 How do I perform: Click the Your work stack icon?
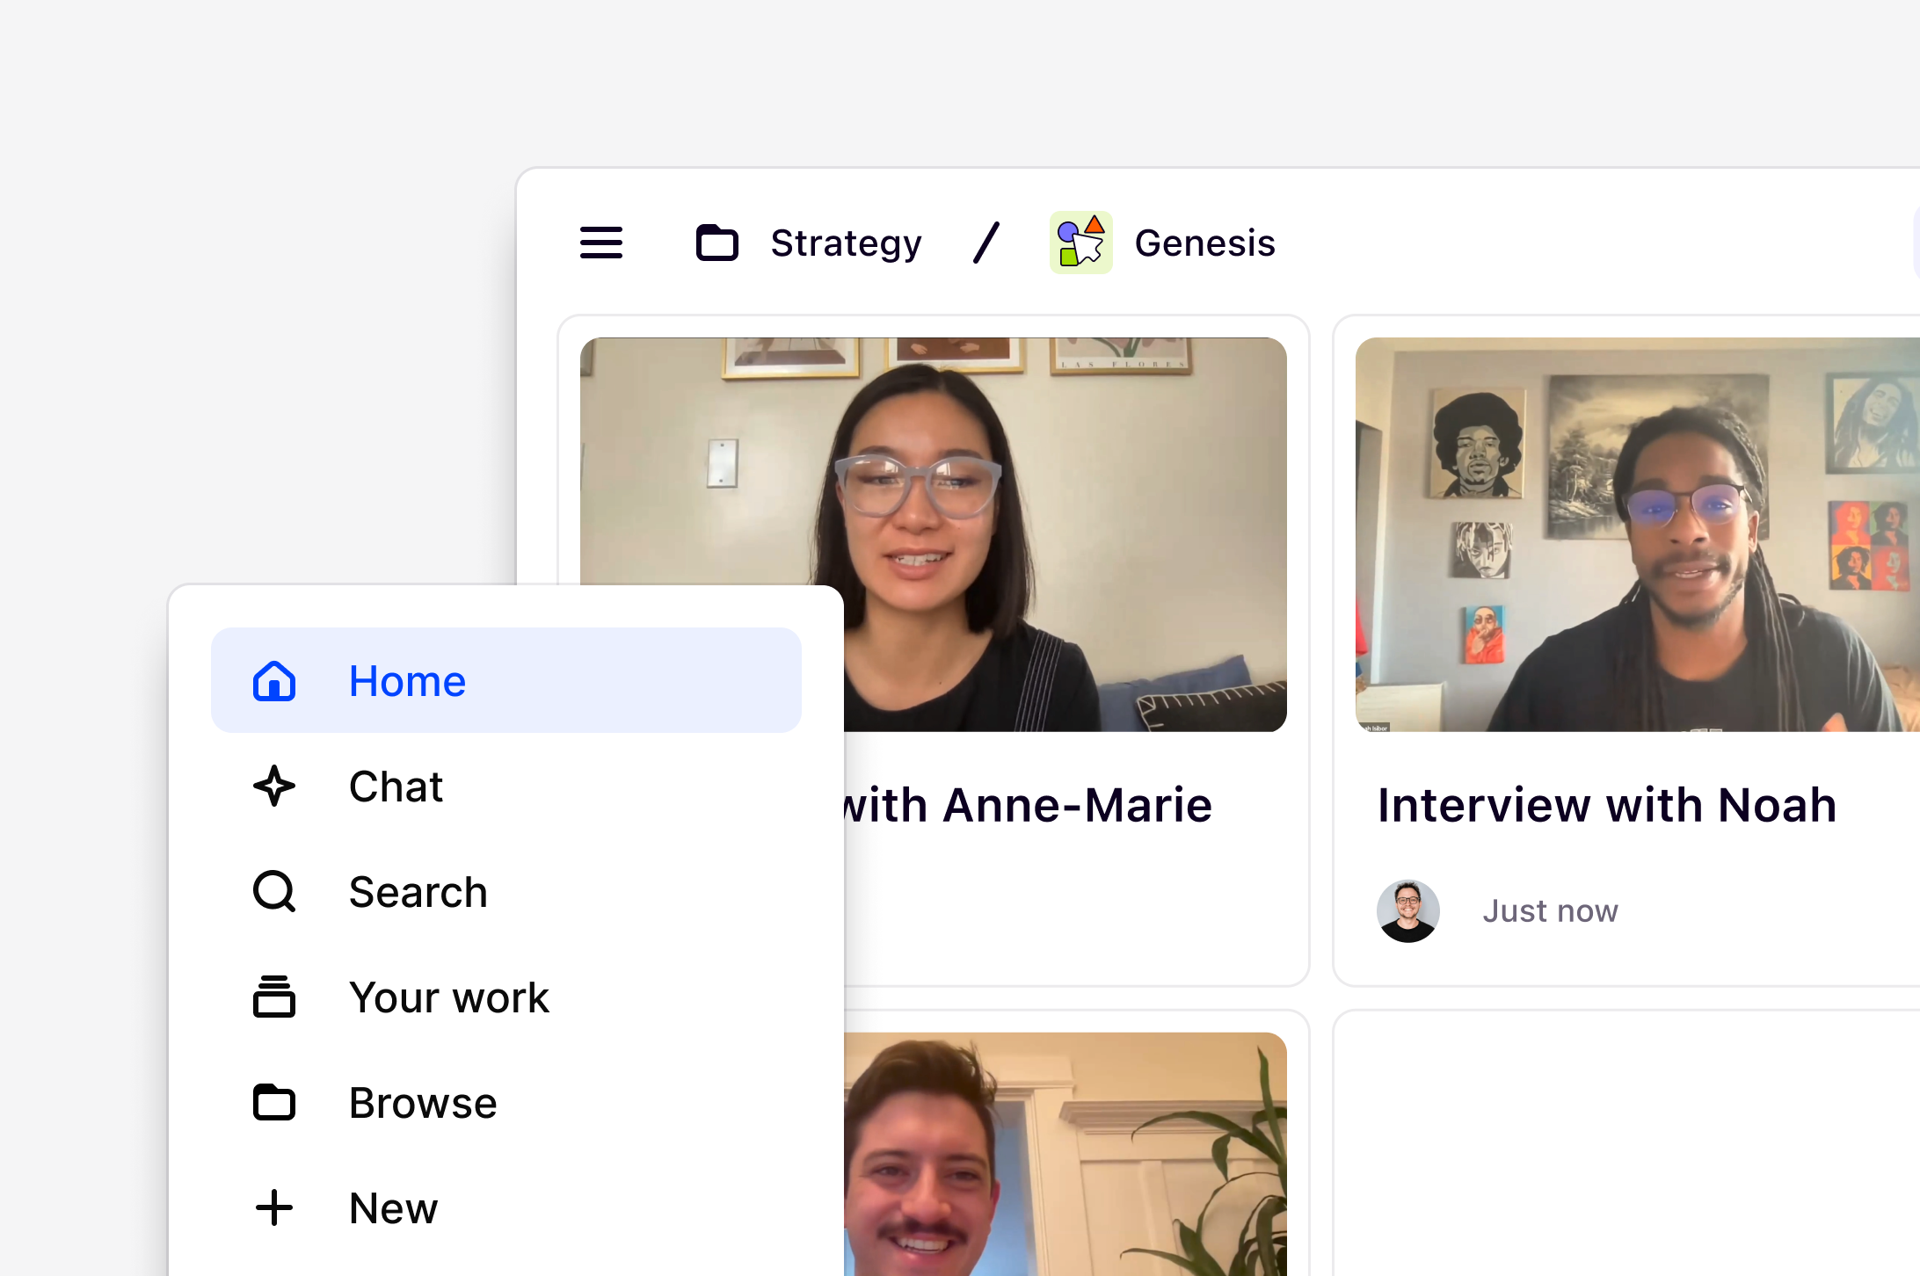274,997
